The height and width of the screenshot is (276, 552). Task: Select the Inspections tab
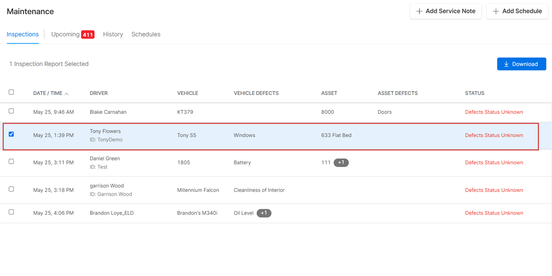click(22, 34)
